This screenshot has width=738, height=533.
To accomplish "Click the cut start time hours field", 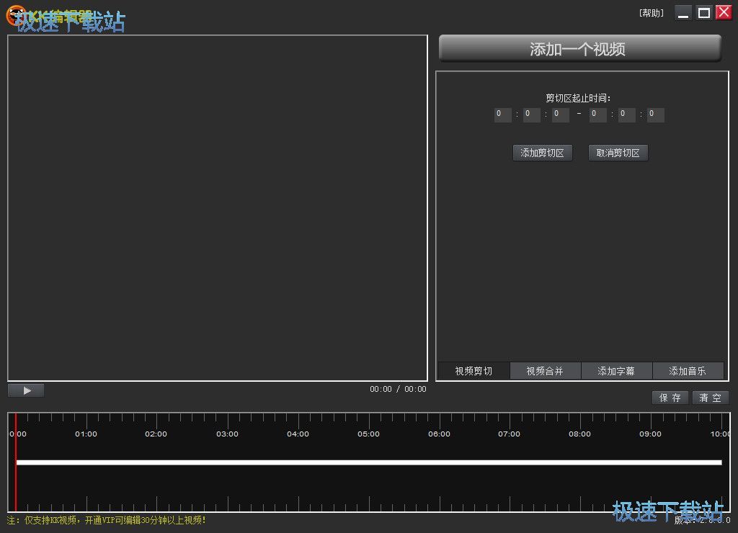I will coord(502,115).
